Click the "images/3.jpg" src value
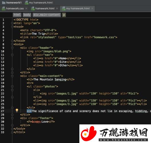The height and width of the screenshot is (143, 151). (66, 104)
